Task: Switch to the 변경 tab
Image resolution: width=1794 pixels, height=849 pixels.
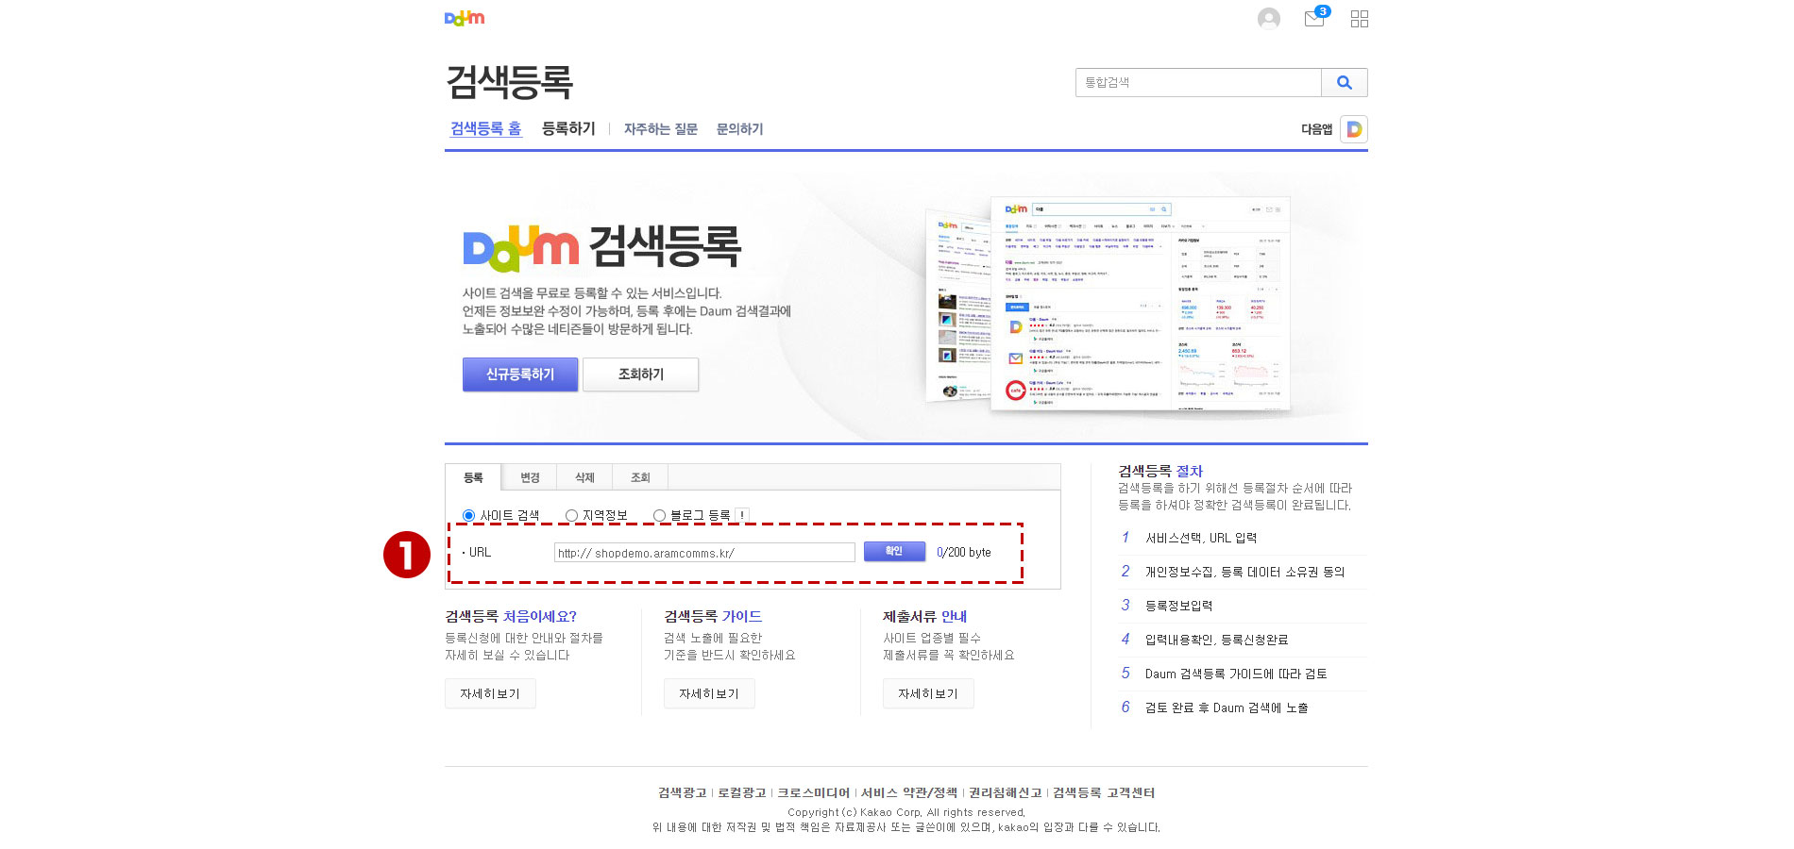Action: pos(530,477)
